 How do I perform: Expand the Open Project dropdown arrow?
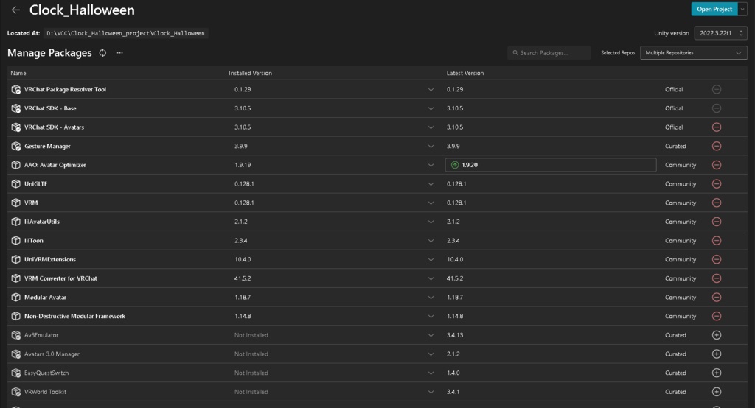[x=742, y=9]
